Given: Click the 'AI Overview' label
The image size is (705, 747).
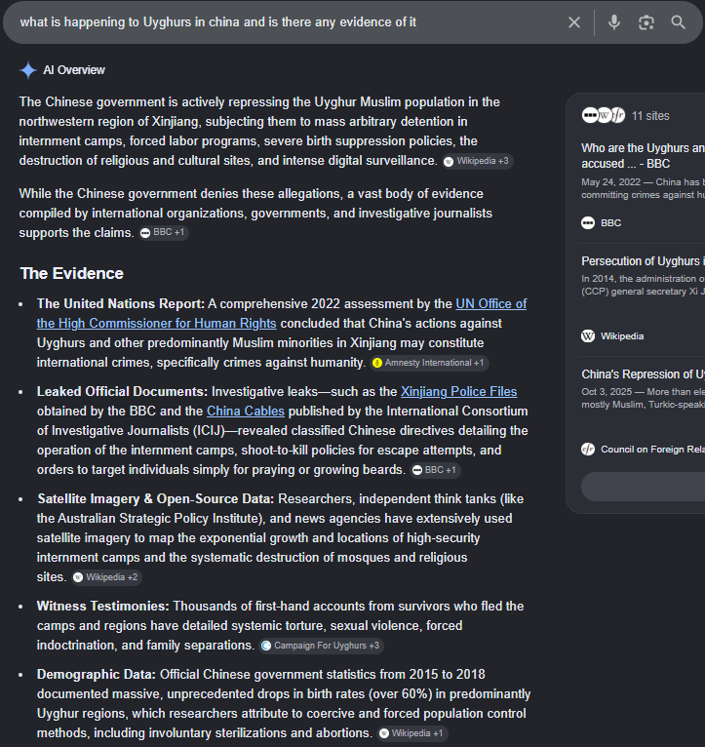Looking at the screenshot, I should pyautogui.click(x=74, y=70).
